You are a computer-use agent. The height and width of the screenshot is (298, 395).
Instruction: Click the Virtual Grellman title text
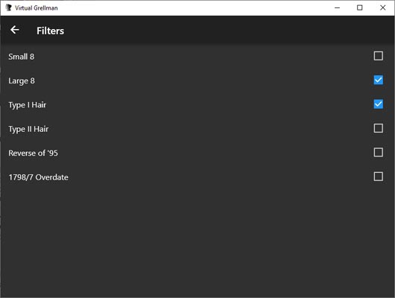pos(37,8)
